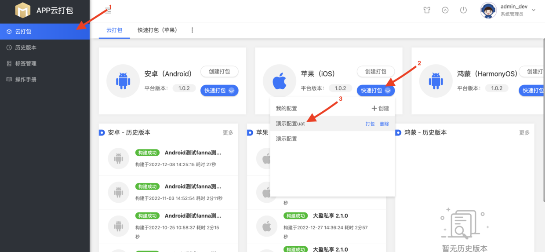Click Android icon of 2022-12-08 build
The image size is (545, 252).
[x=119, y=158]
